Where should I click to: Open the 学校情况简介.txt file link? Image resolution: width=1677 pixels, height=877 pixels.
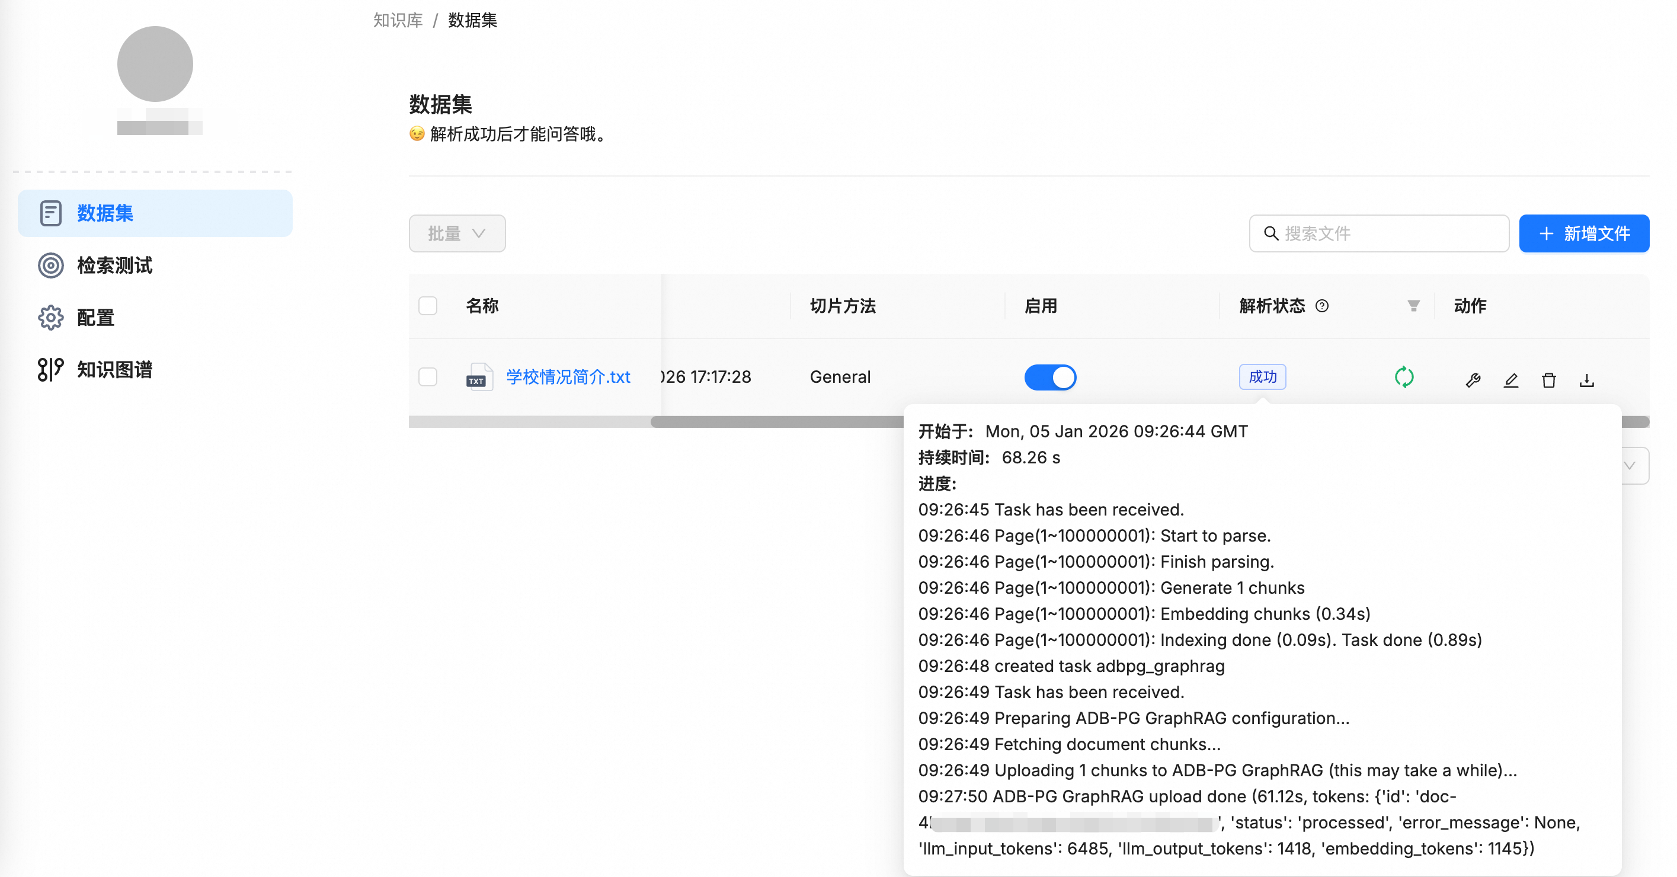tap(568, 377)
